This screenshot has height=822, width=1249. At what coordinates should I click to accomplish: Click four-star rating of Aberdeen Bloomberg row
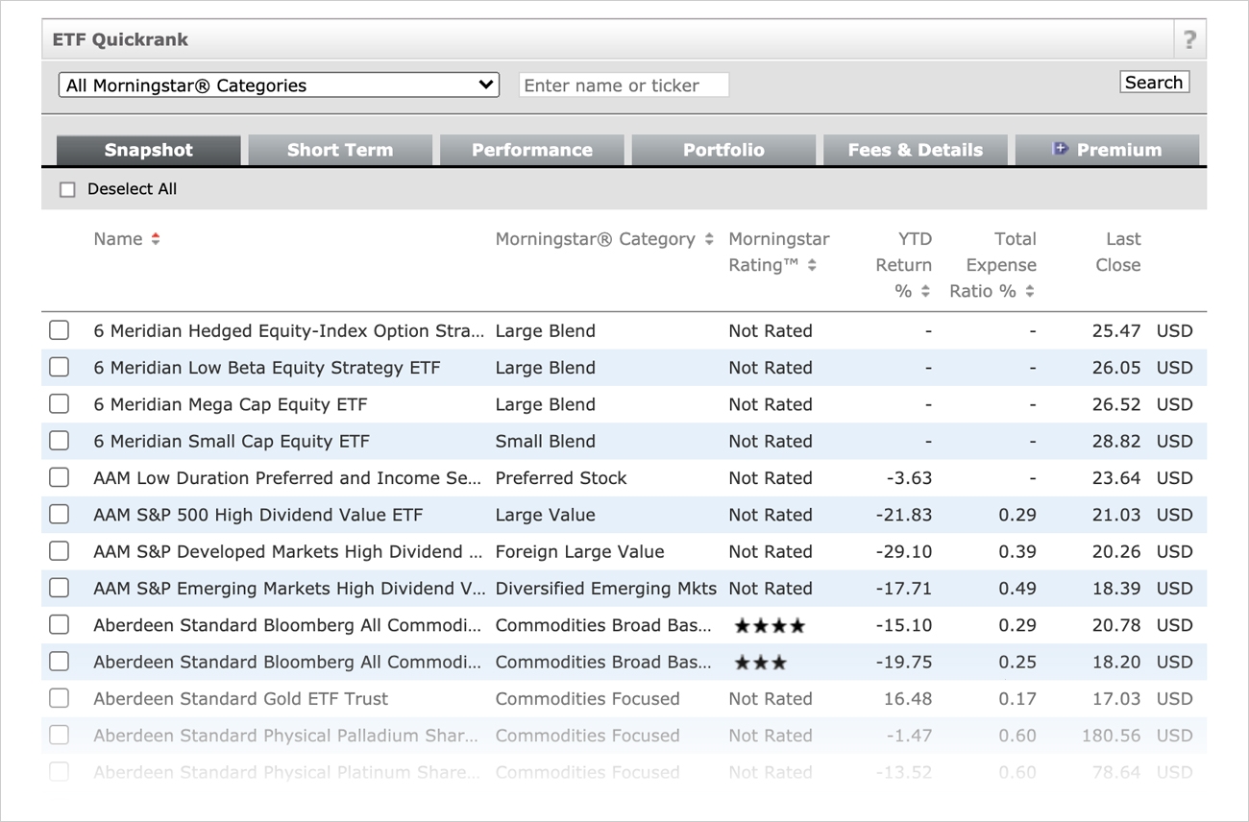click(770, 626)
